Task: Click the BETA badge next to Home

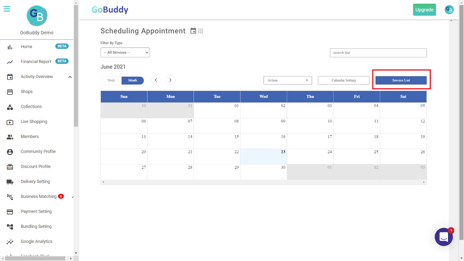Action: [x=62, y=46]
